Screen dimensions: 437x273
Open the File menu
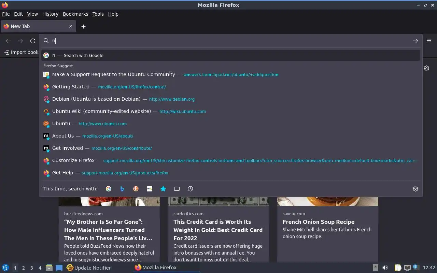click(6, 14)
